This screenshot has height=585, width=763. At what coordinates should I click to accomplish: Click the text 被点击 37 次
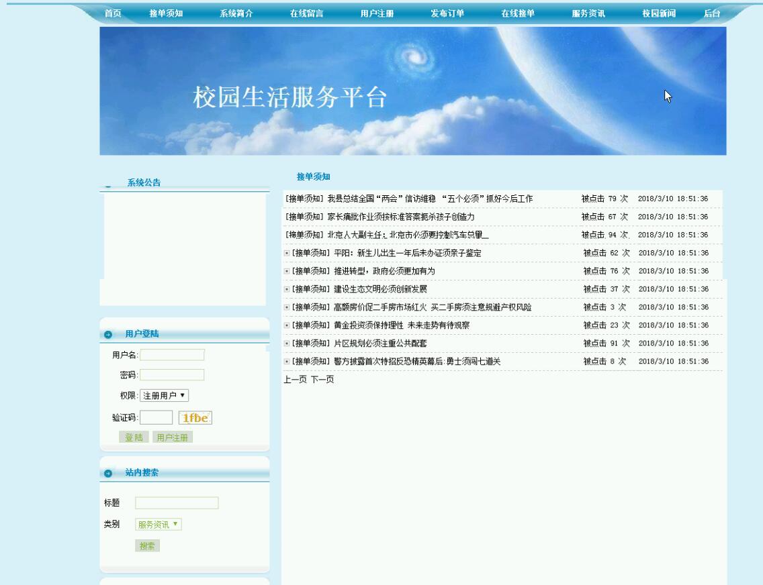coord(607,289)
